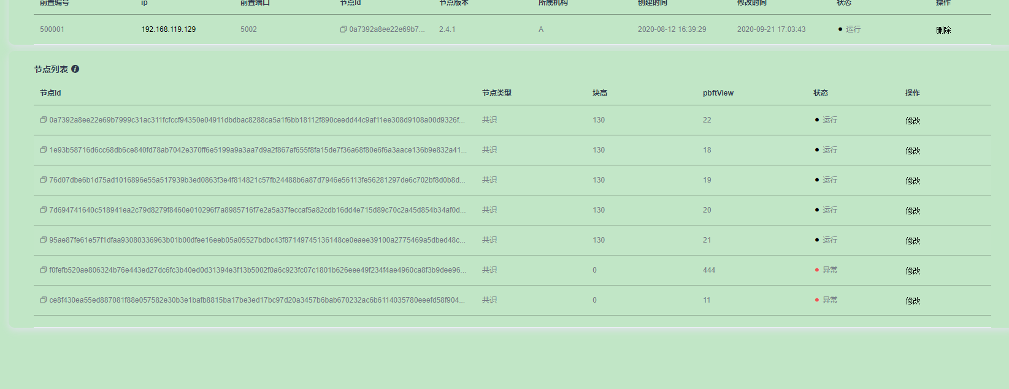1009x389 pixels.
Task: Open info tooltip icon beside 节点列表
Action: point(75,69)
